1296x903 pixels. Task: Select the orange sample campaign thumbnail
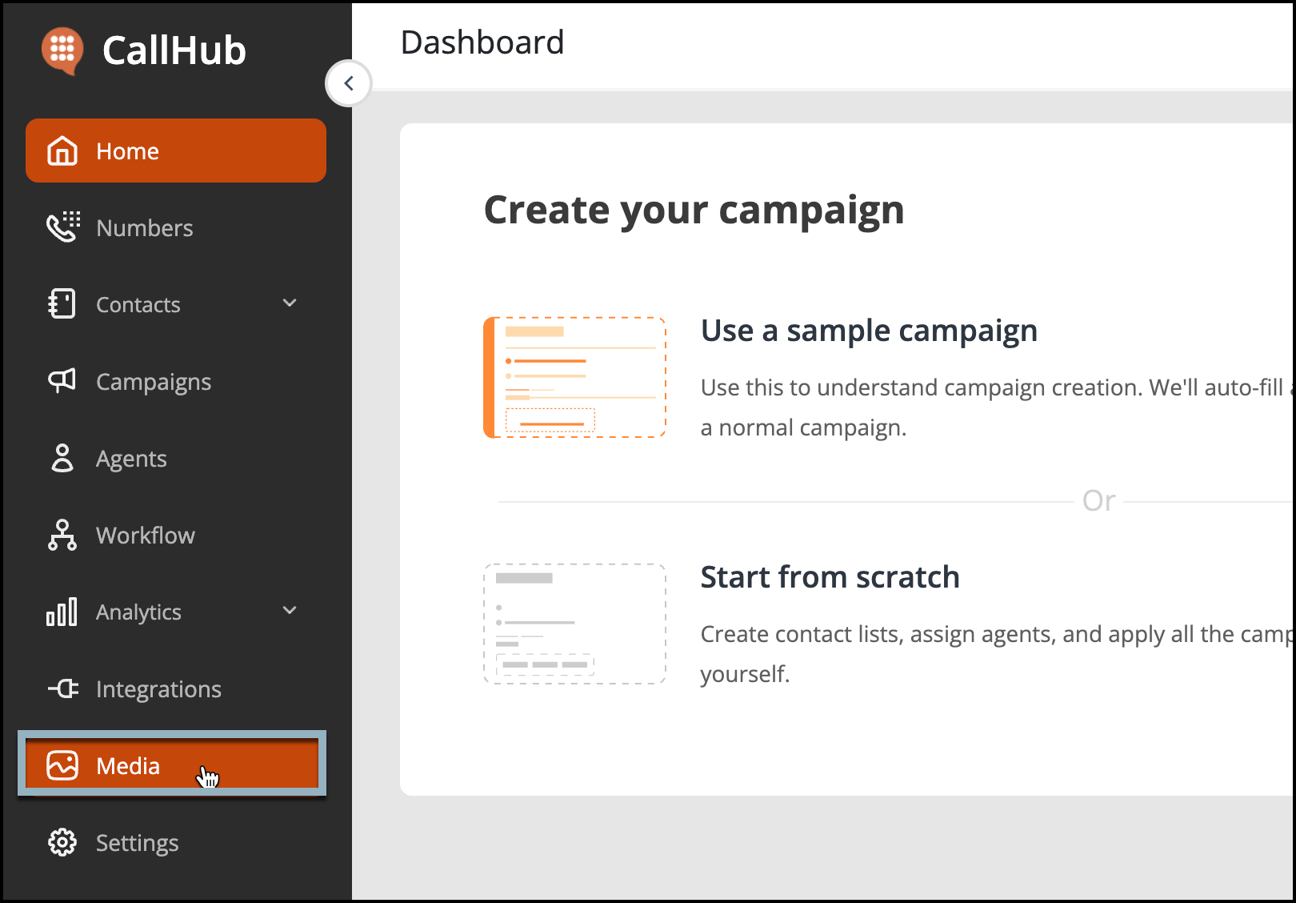pyautogui.click(x=574, y=378)
